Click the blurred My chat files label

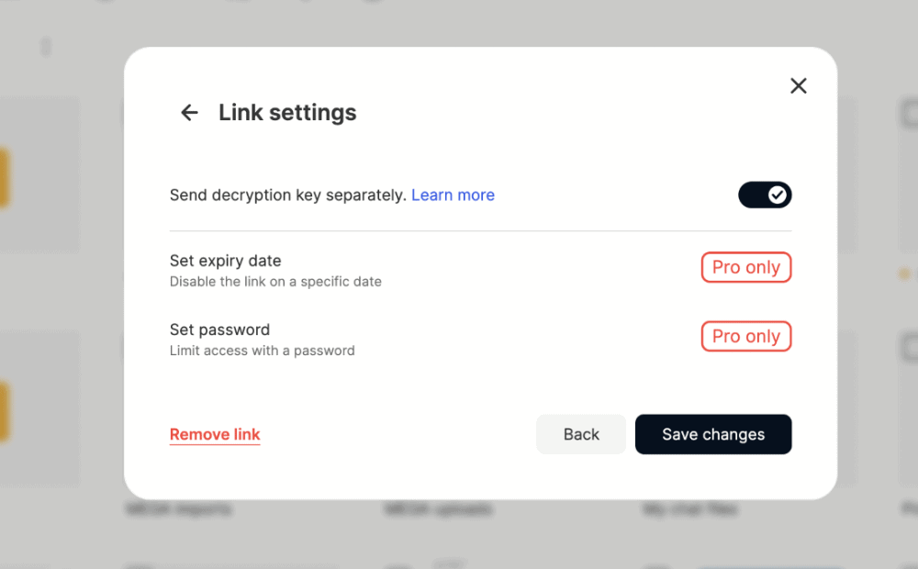(x=690, y=508)
